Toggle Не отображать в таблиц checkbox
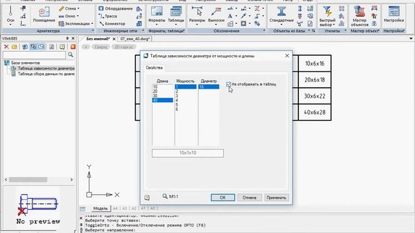415x233 pixels. point(229,84)
